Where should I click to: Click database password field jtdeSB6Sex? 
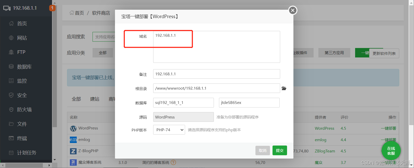(x=249, y=103)
